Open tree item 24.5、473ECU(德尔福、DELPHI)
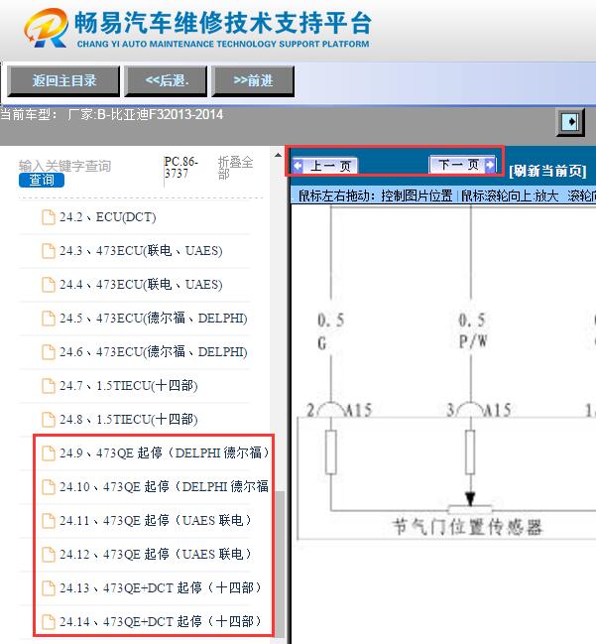The width and height of the screenshot is (596, 644). (x=153, y=319)
